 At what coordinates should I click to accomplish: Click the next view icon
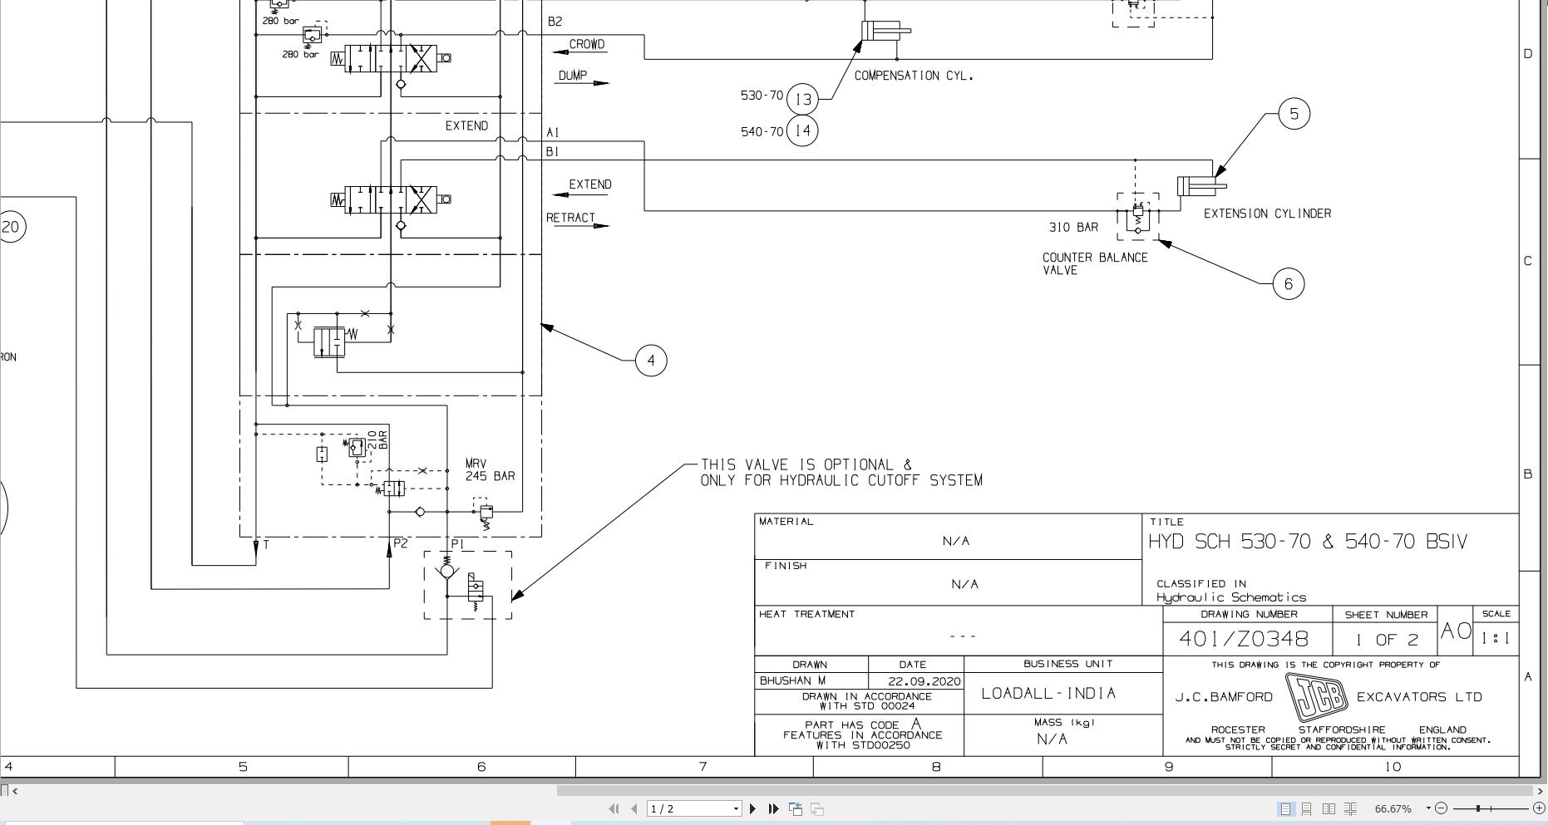817,808
